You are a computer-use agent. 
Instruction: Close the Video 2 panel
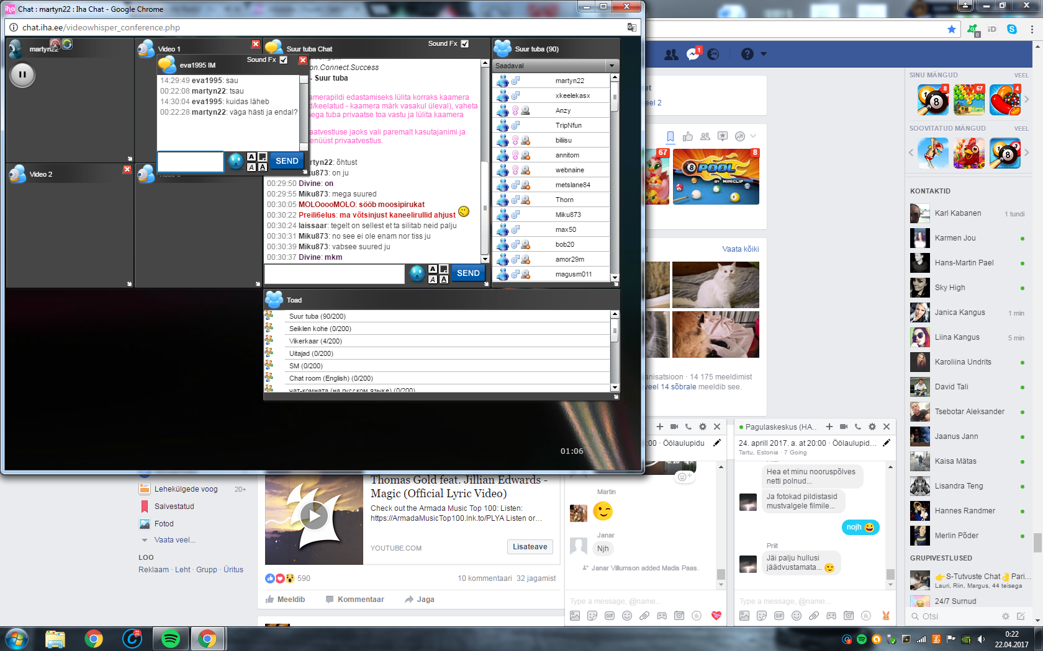[127, 169]
